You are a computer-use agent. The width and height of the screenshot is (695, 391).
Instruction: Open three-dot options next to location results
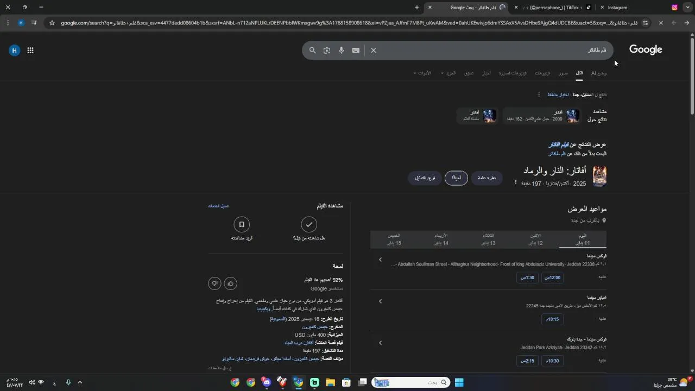pyautogui.click(x=539, y=94)
